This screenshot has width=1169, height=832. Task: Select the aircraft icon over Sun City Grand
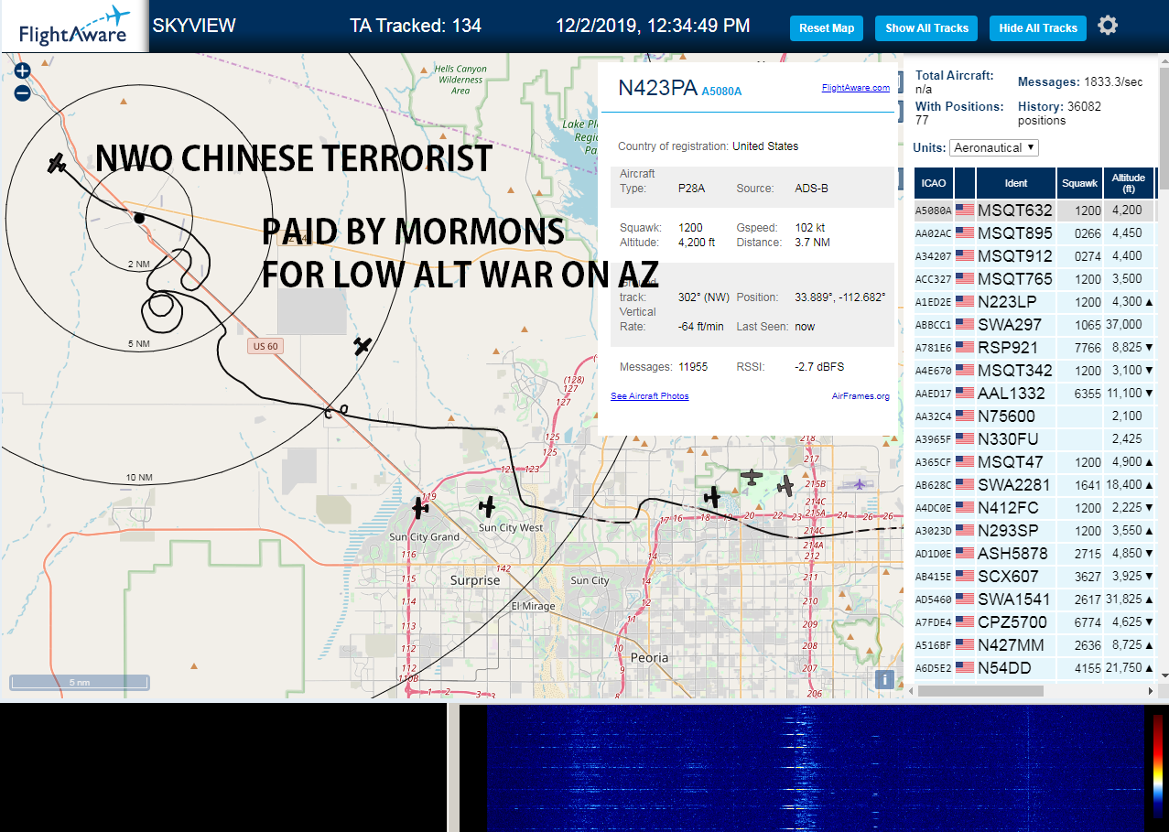point(420,507)
